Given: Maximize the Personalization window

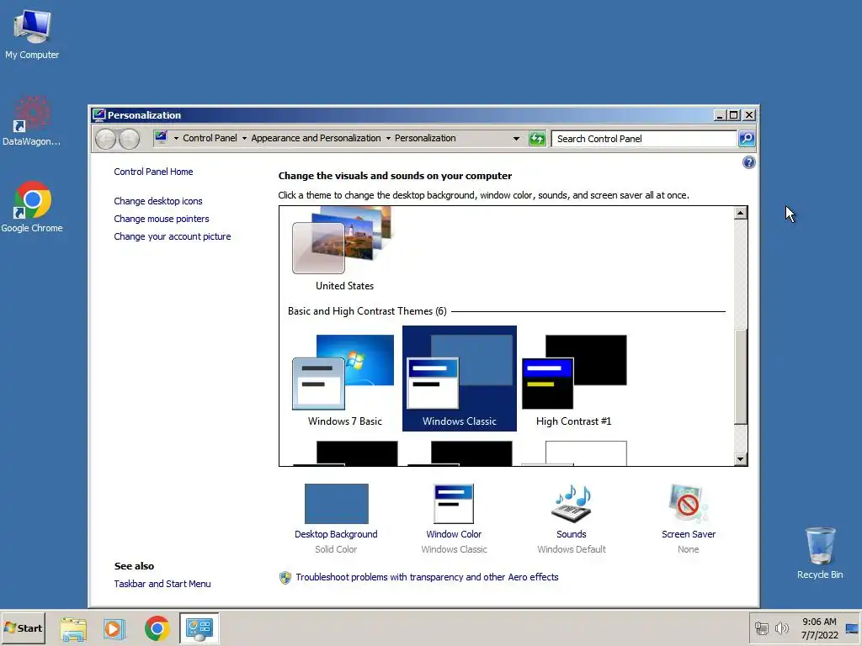Looking at the screenshot, I should 734,114.
